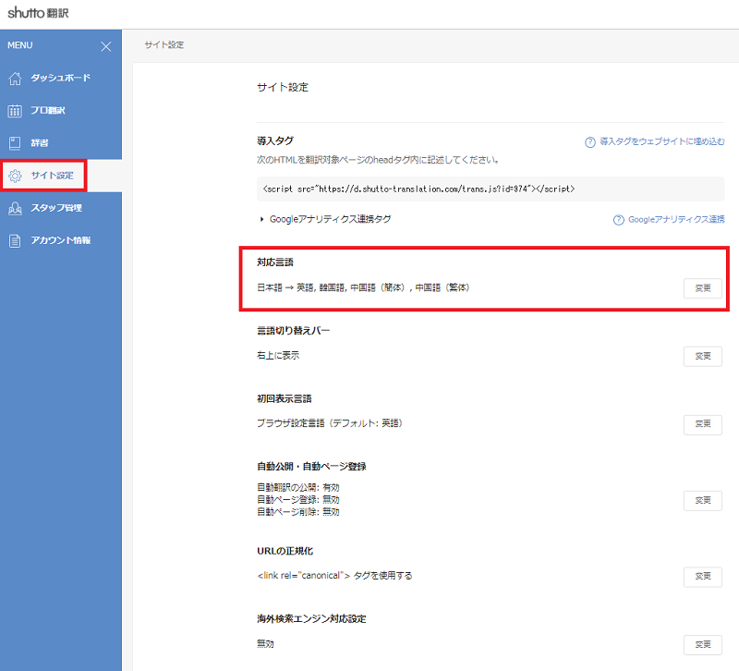This screenshot has height=671, width=739.
Task: Open 辞書 menu item
Action: [x=61, y=143]
